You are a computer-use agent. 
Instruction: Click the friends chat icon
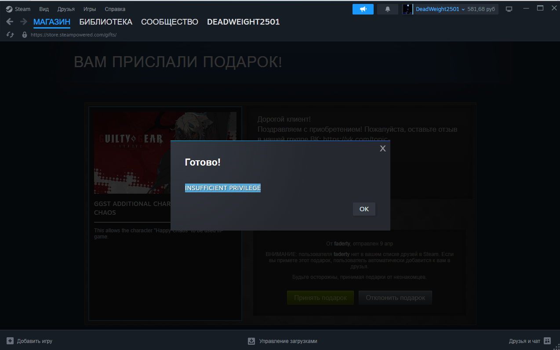(547, 341)
